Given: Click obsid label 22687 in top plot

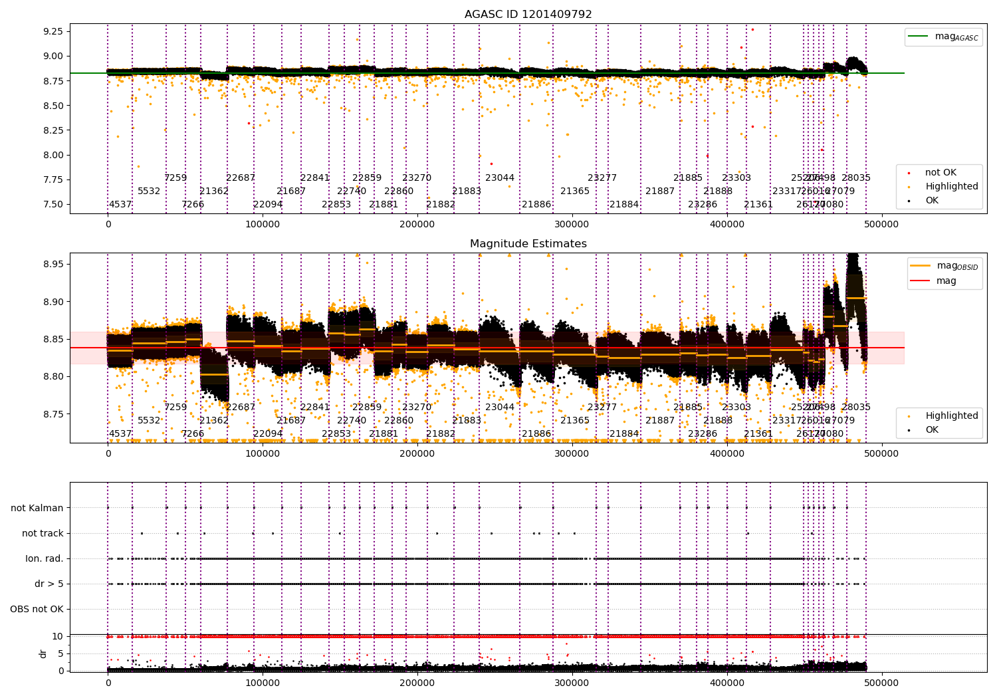Looking at the screenshot, I should pyautogui.click(x=241, y=178).
